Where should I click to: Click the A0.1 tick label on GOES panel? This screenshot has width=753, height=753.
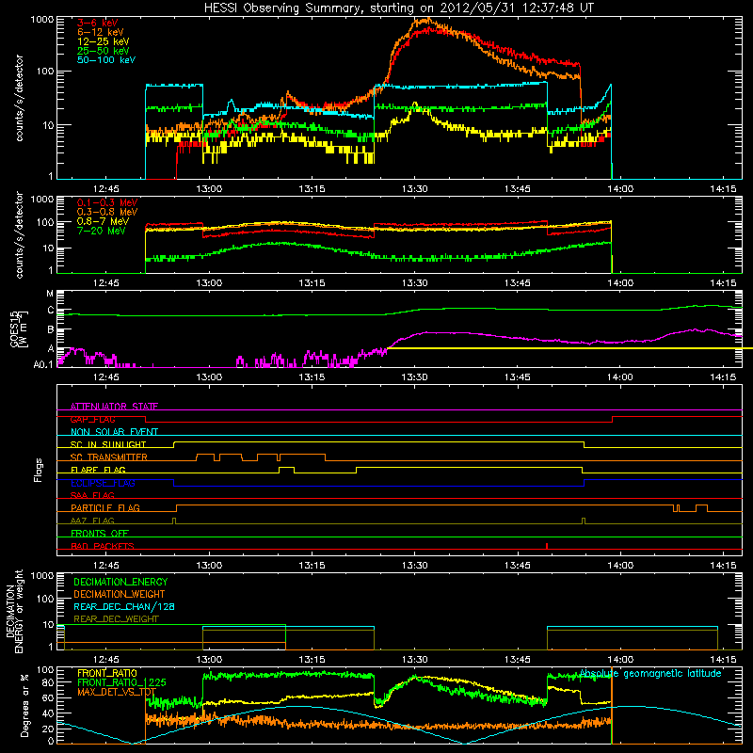(x=43, y=364)
